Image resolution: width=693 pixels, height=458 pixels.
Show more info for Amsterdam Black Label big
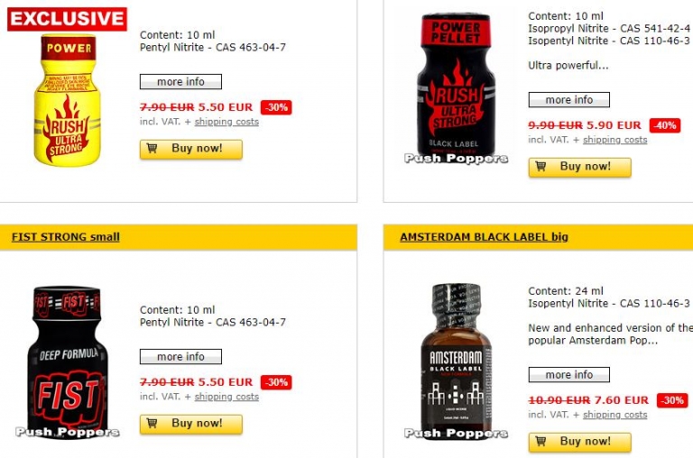(x=569, y=374)
